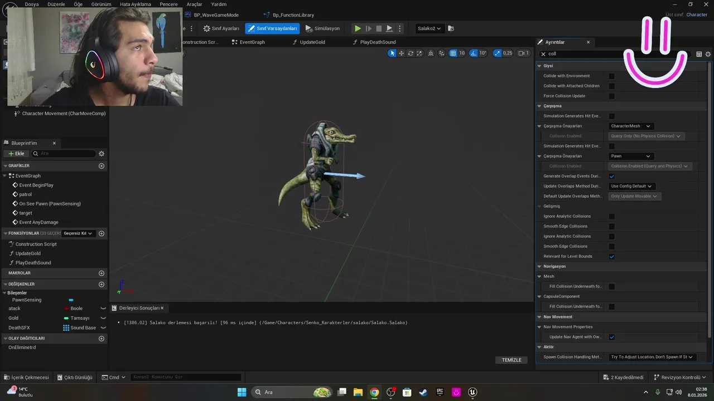Activate the Translate move gizmo tool
Image resolution: width=714 pixels, height=401 pixels.
point(401,53)
